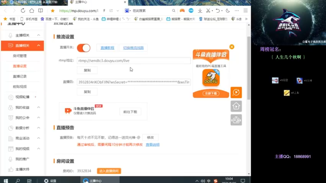Expand the 商业活动 sidebar section
This screenshot has width=326, height=183.
tap(39, 138)
